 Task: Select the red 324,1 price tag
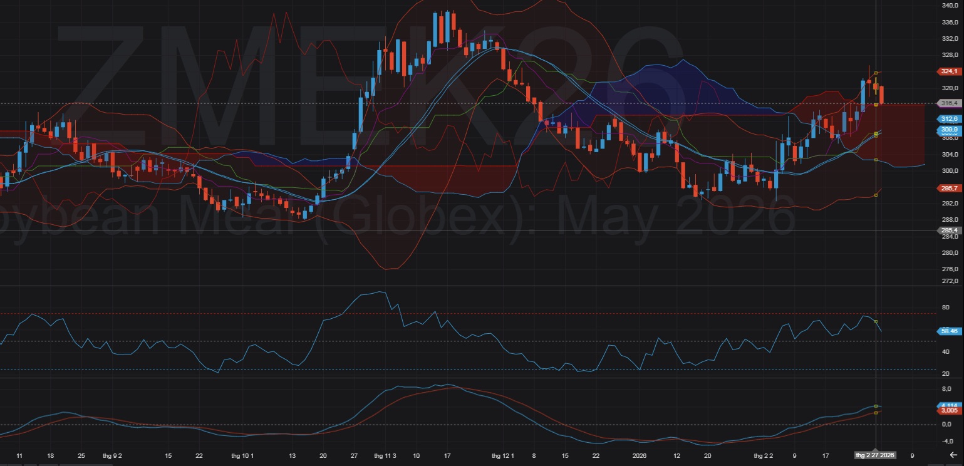950,71
